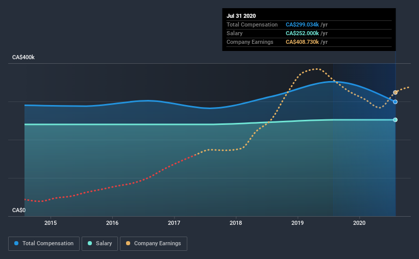Click the 2020 x-axis label
The width and height of the screenshot is (419, 259).
tap(359, 223)
